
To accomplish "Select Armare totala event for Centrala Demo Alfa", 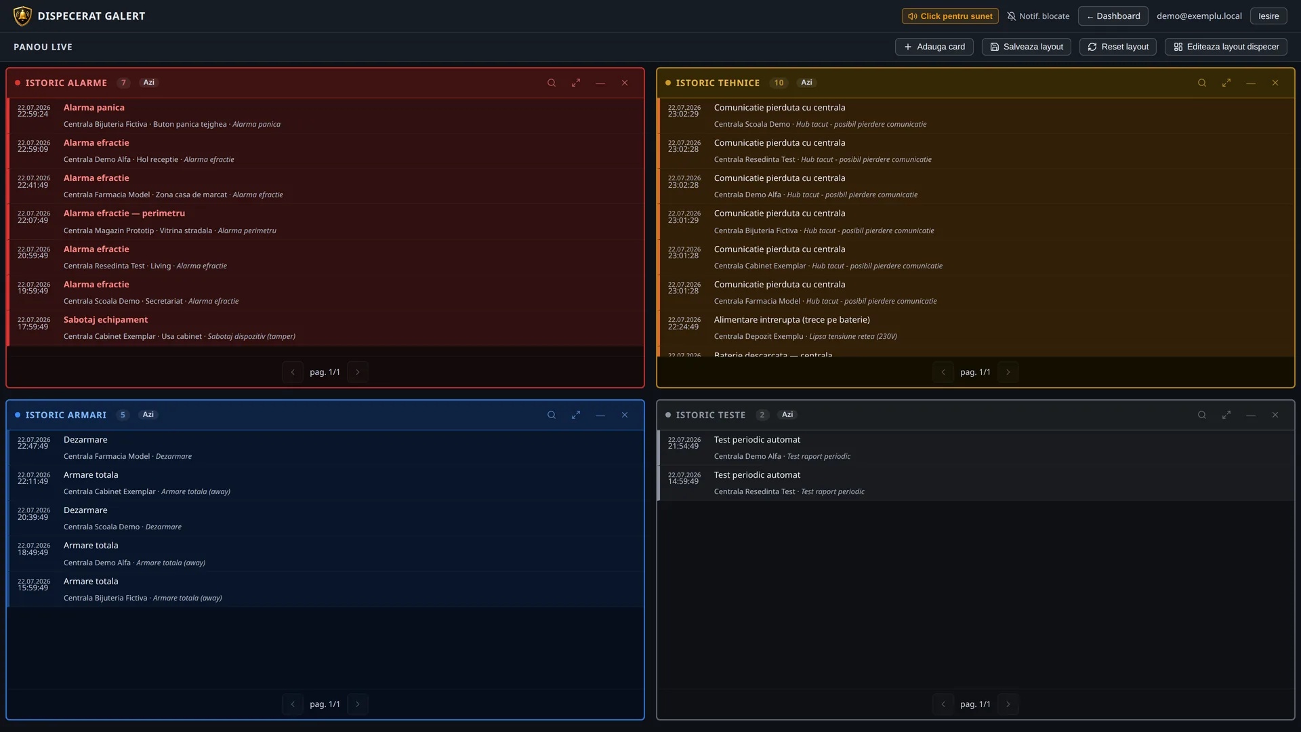I will pyautogui.click(x=326, y=554).
